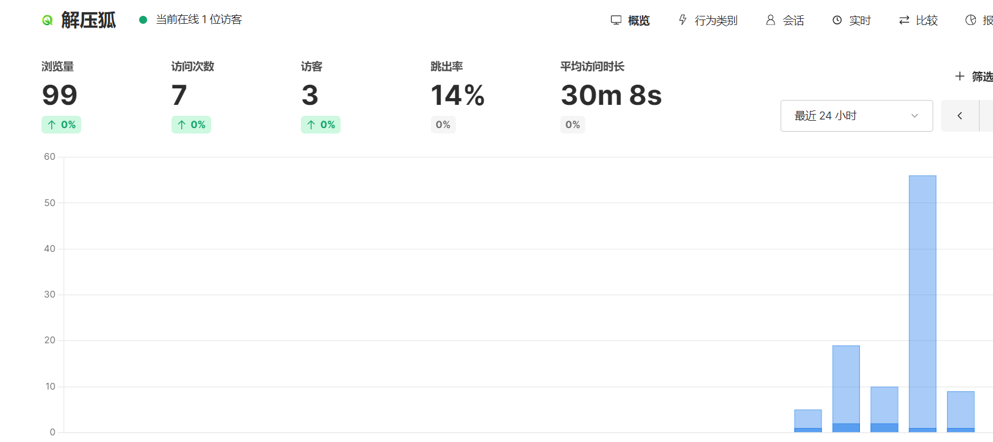Select the 访客 value 3

[x=310, y=95]
